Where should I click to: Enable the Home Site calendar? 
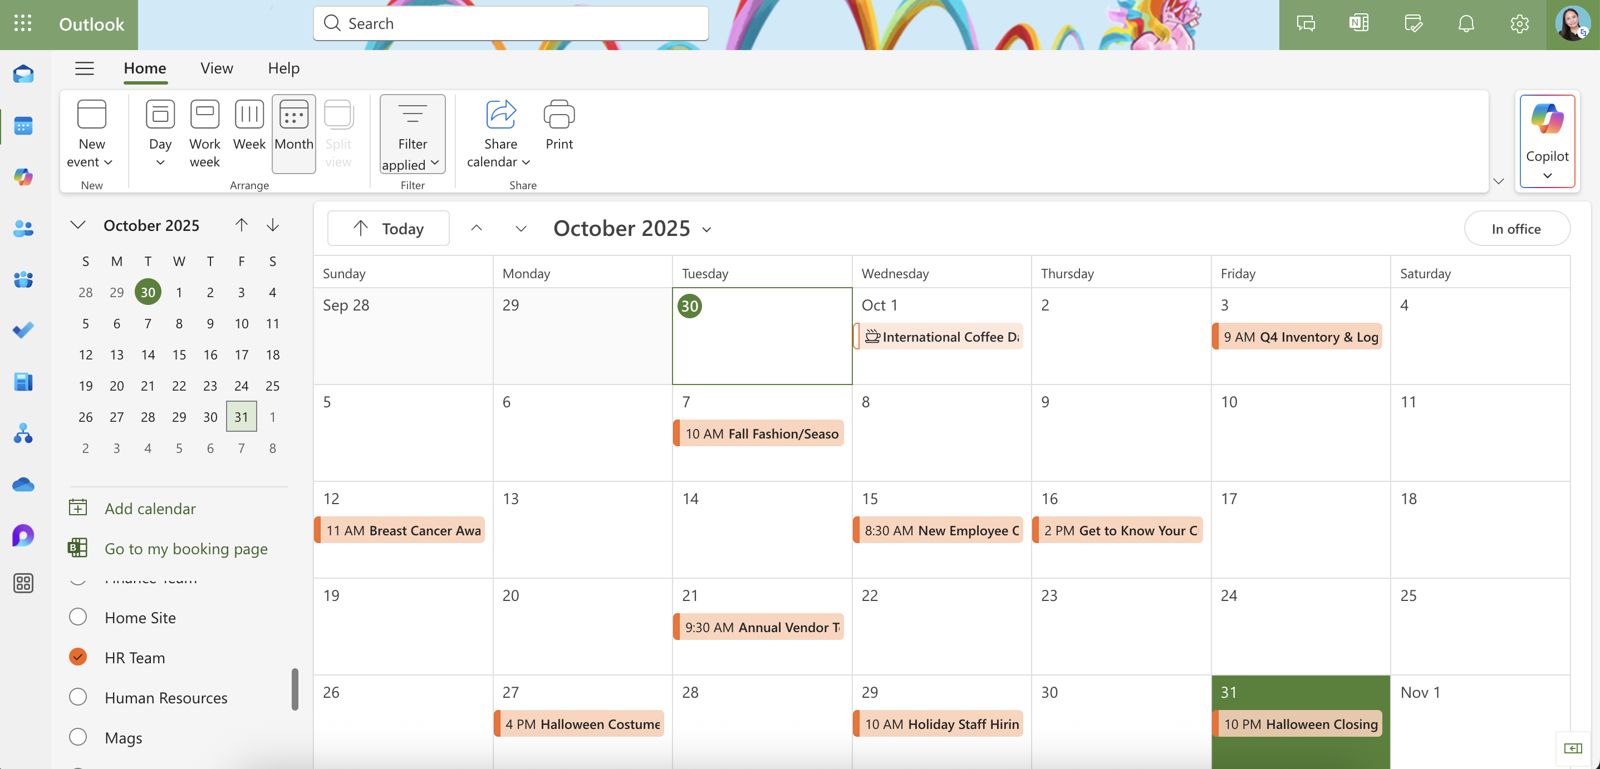tap(77, 617)
